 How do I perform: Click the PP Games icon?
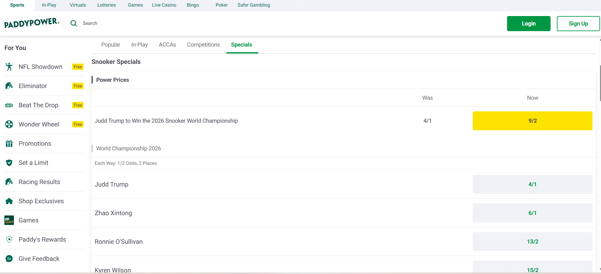pos(9,220)
